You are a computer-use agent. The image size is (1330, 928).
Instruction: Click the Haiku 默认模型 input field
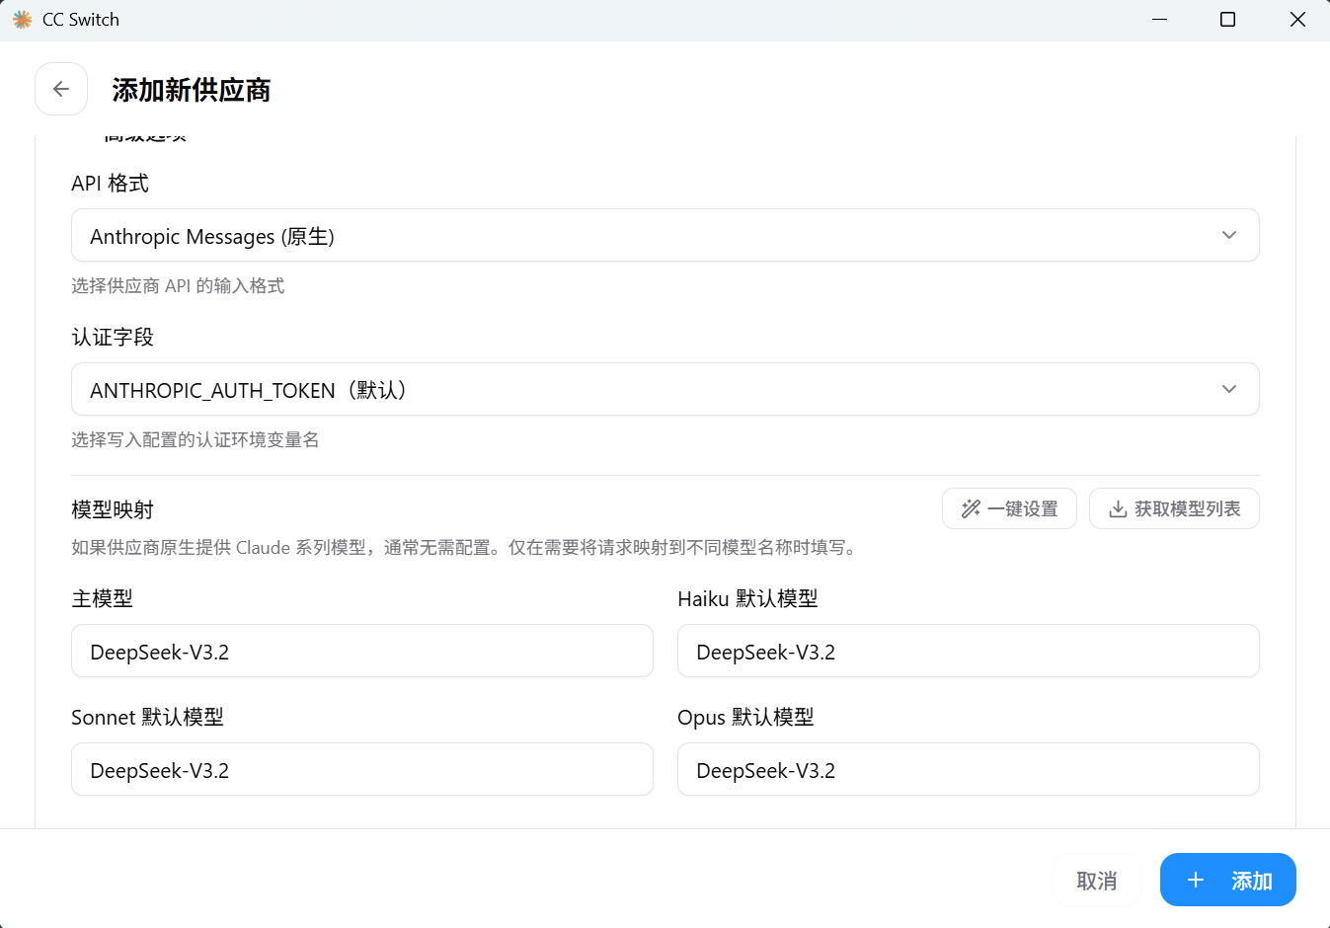(969, 651)
